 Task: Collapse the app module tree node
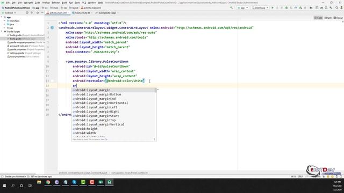point(2,17)
